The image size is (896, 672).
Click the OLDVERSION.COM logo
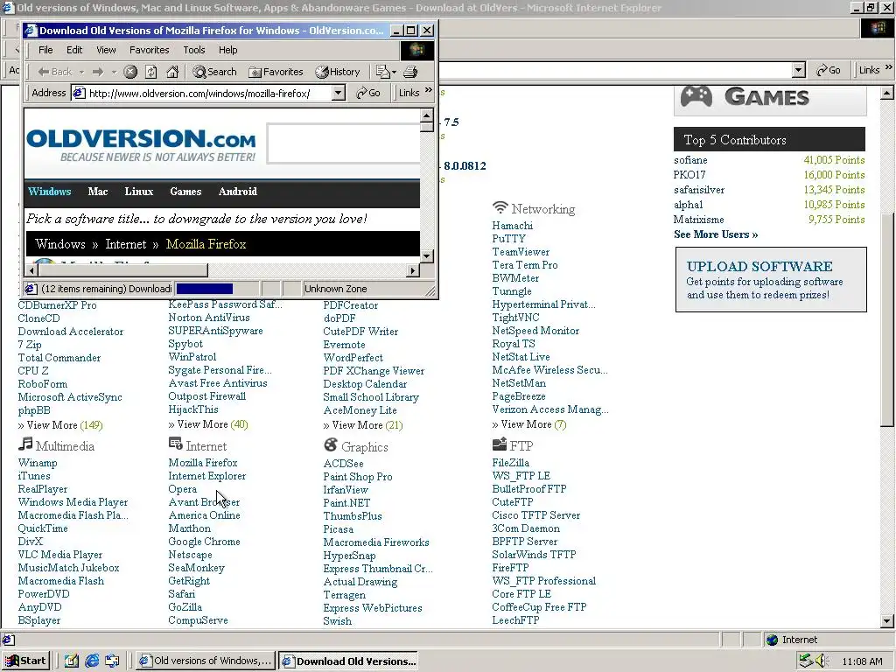(141, 145)
